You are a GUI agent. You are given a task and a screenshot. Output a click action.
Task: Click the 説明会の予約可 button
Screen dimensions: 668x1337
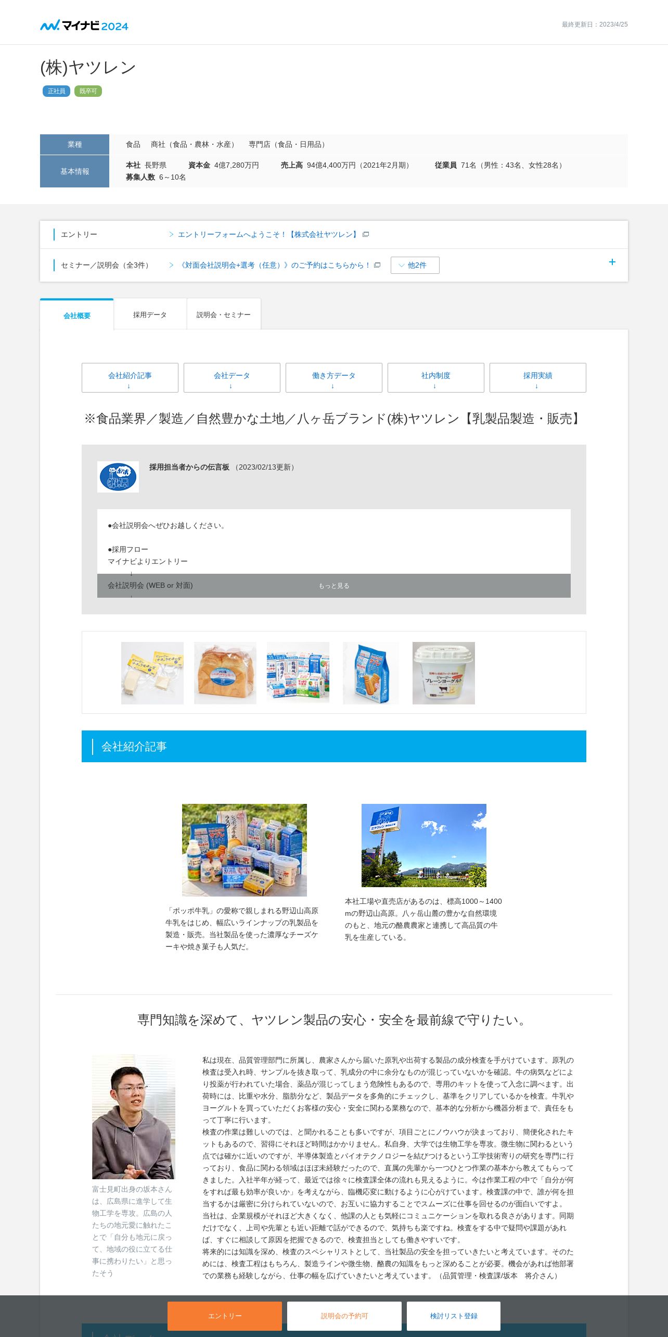pyautogui.click(x=344, y=1316)
